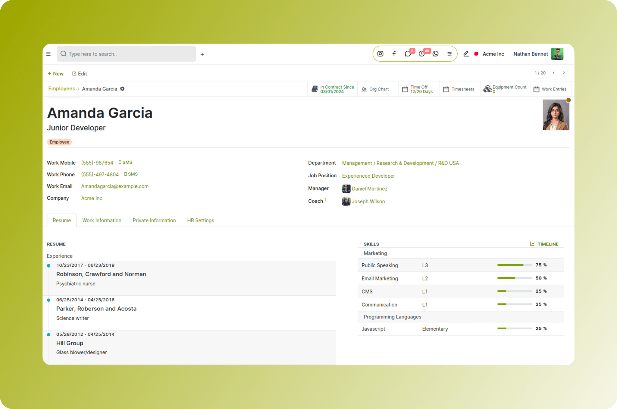The width and height of the screenshot is (617, 409).
Task: Click the Junior Developer job title
Action: click(x=76, y=128)
